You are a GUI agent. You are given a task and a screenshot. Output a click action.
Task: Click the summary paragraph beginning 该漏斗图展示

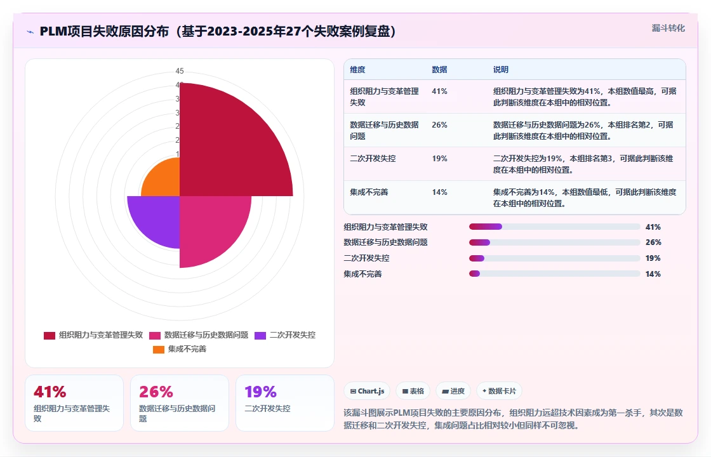[514, 419]
